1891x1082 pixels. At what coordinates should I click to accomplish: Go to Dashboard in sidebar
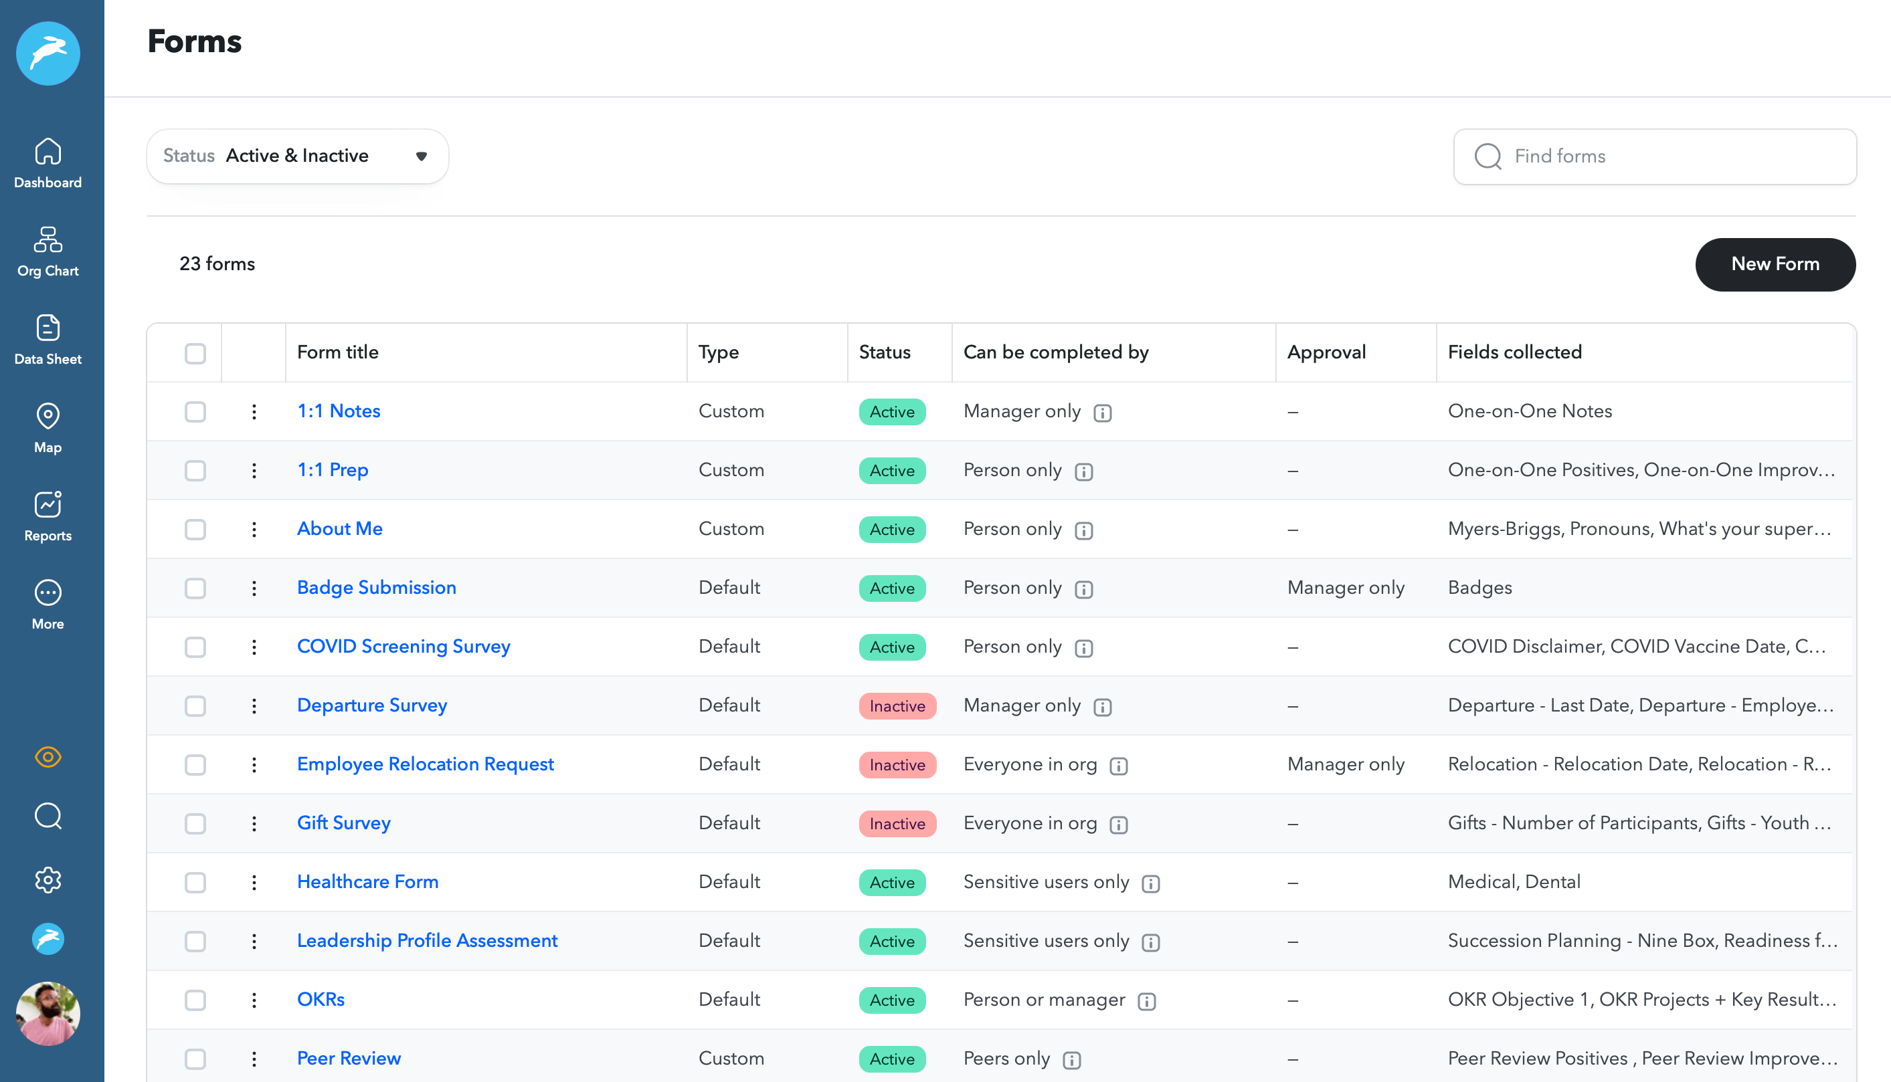click(x=48, y=163)
